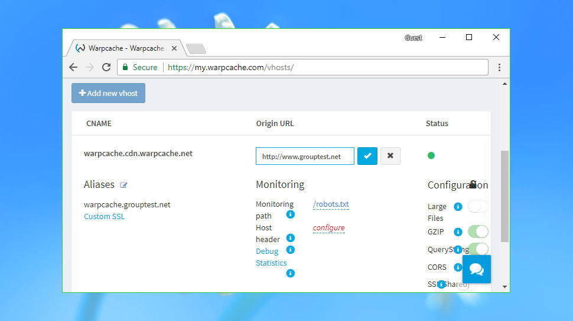The image size is (573, 321).
Task: Show info icon below Statistics
Action: pos(291,273)
